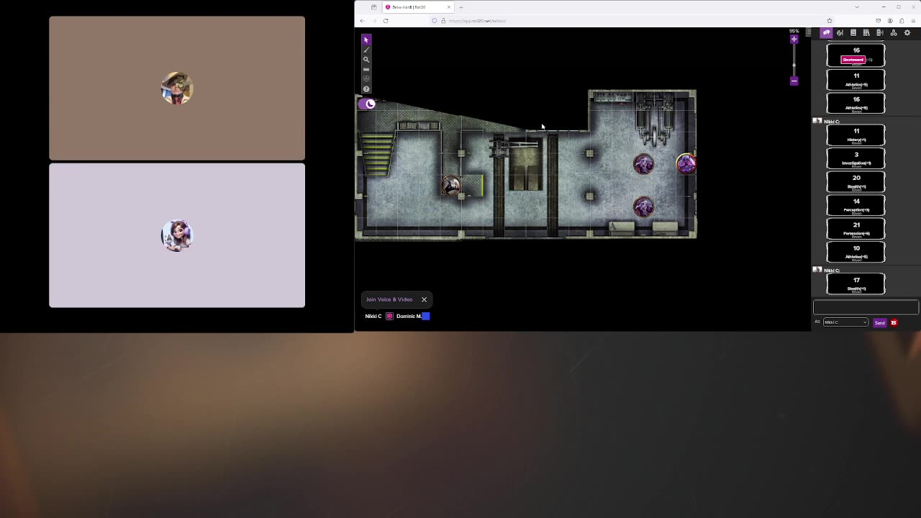The width and height of the screenshot is (921, 518).
Task: Click Nikki C pink color swatch
Action: [x=389, y=316]
